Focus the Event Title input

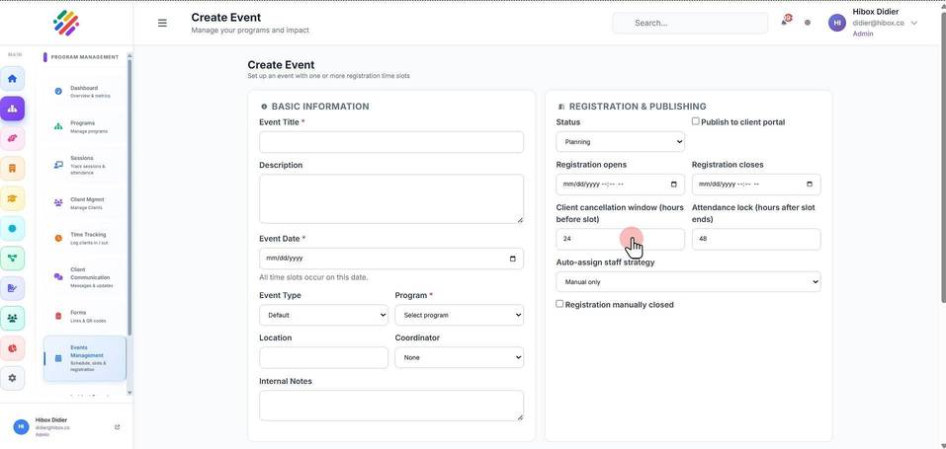coord(391,142)
